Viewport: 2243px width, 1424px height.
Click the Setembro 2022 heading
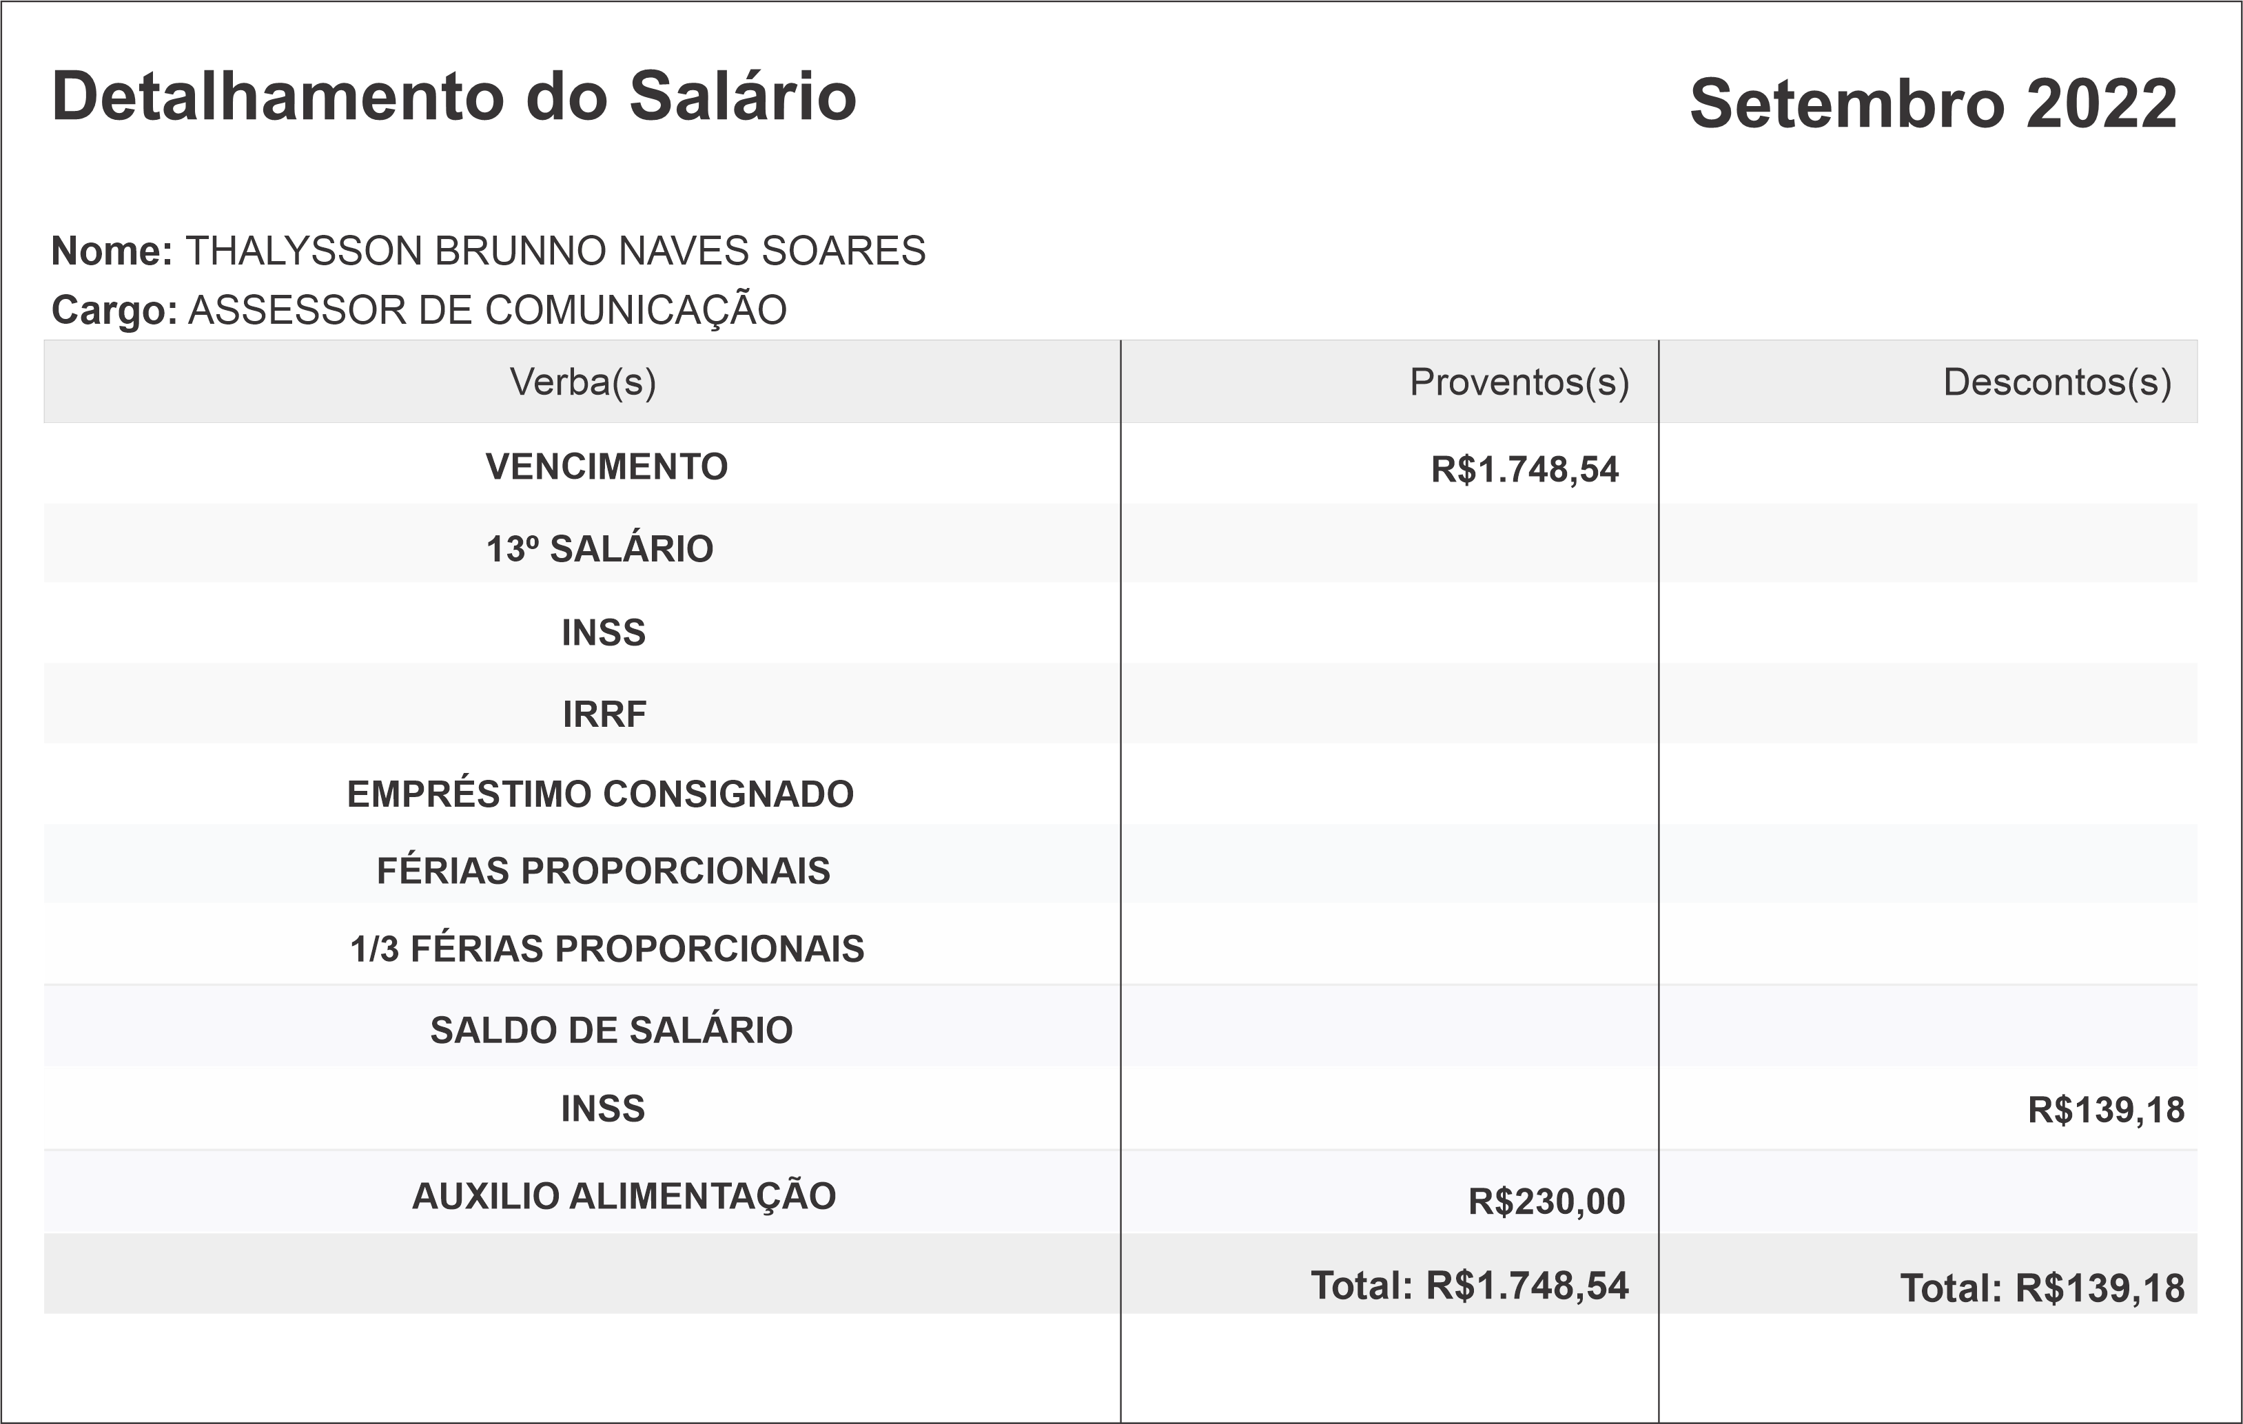coord(1933,103)
